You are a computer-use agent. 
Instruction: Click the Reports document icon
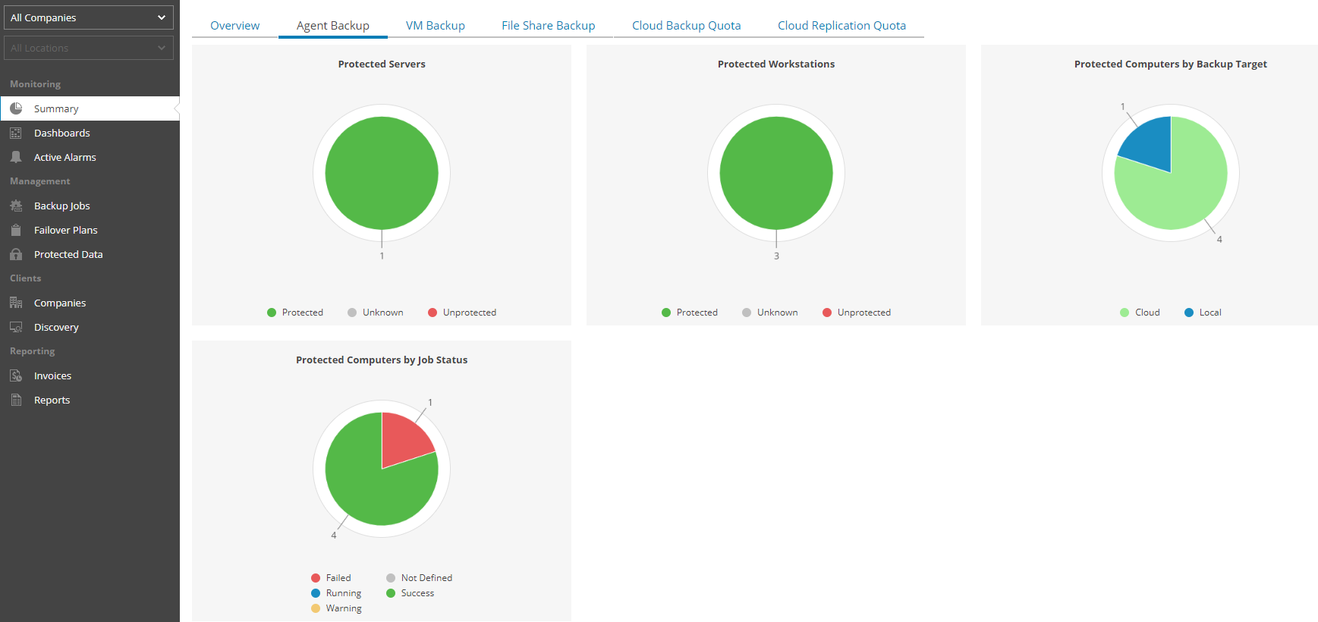(16, 400)
